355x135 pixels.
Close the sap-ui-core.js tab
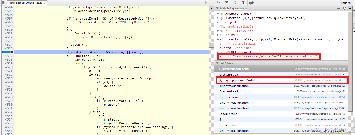pos(44,3)
